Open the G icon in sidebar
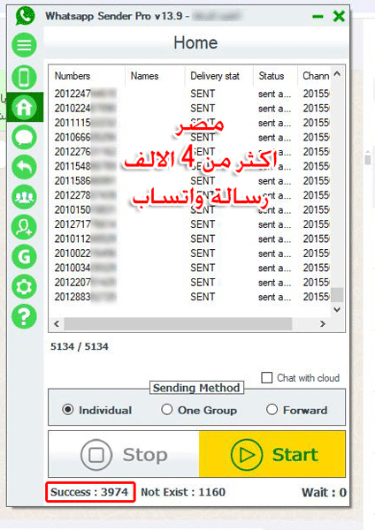The height and width of the screenshot is (530, 375). pyautogui.click(x=24, y=257)
